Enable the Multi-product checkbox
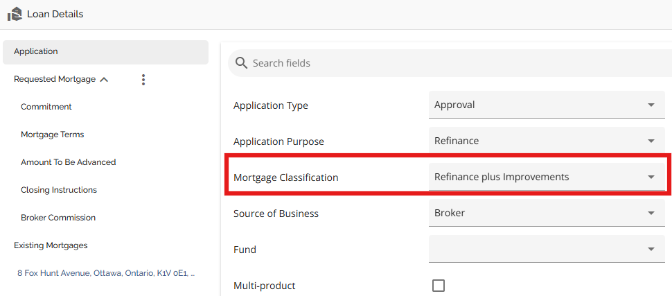Image resolution: width=672 pixels, height=296 pixels. pos(438,286)
